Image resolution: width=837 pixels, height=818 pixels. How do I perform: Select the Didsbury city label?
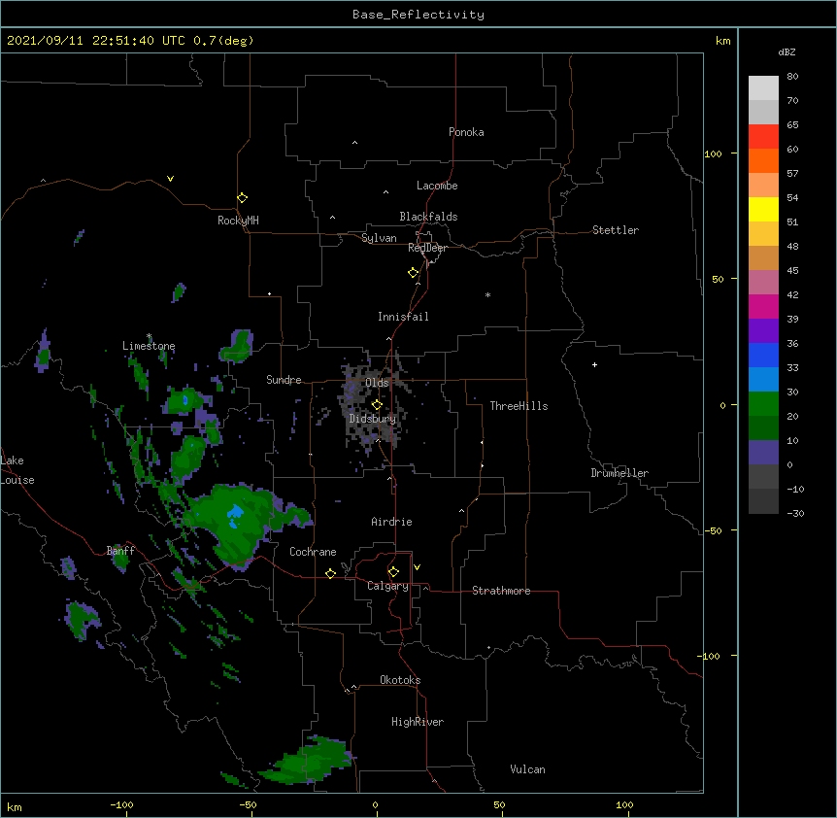coord(373,419)
